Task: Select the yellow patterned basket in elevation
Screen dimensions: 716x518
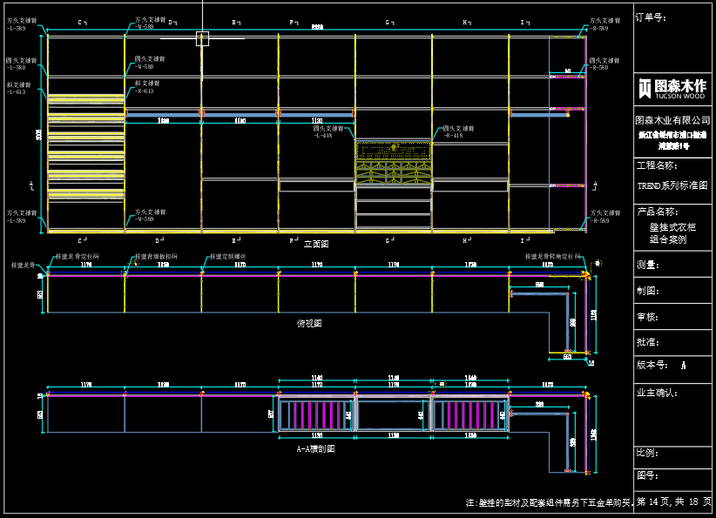Action: click(394, 163)
